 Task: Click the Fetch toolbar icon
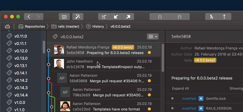104,17
